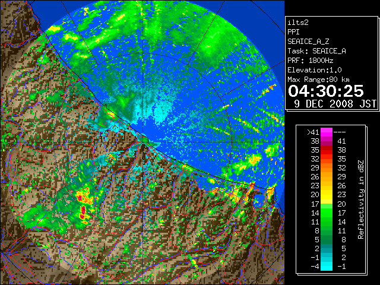Viewport: 380px width, 285px height.
Task: Select the 'Task: SEAICE_A' line
Action: (316, 51)
